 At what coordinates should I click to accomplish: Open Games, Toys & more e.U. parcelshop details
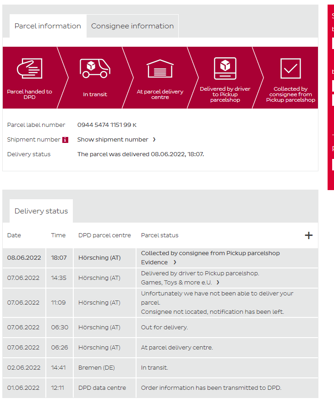[180, 283]
